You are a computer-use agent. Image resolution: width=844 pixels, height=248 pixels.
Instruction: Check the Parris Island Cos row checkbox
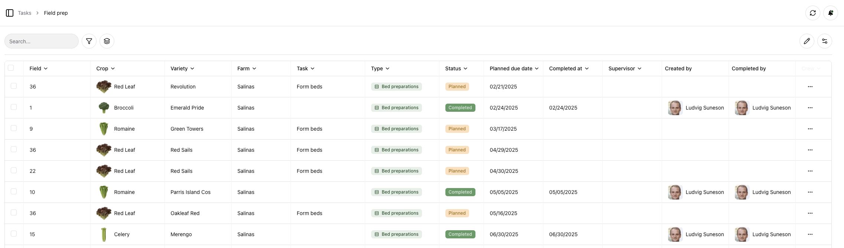[x=14, y=191]
